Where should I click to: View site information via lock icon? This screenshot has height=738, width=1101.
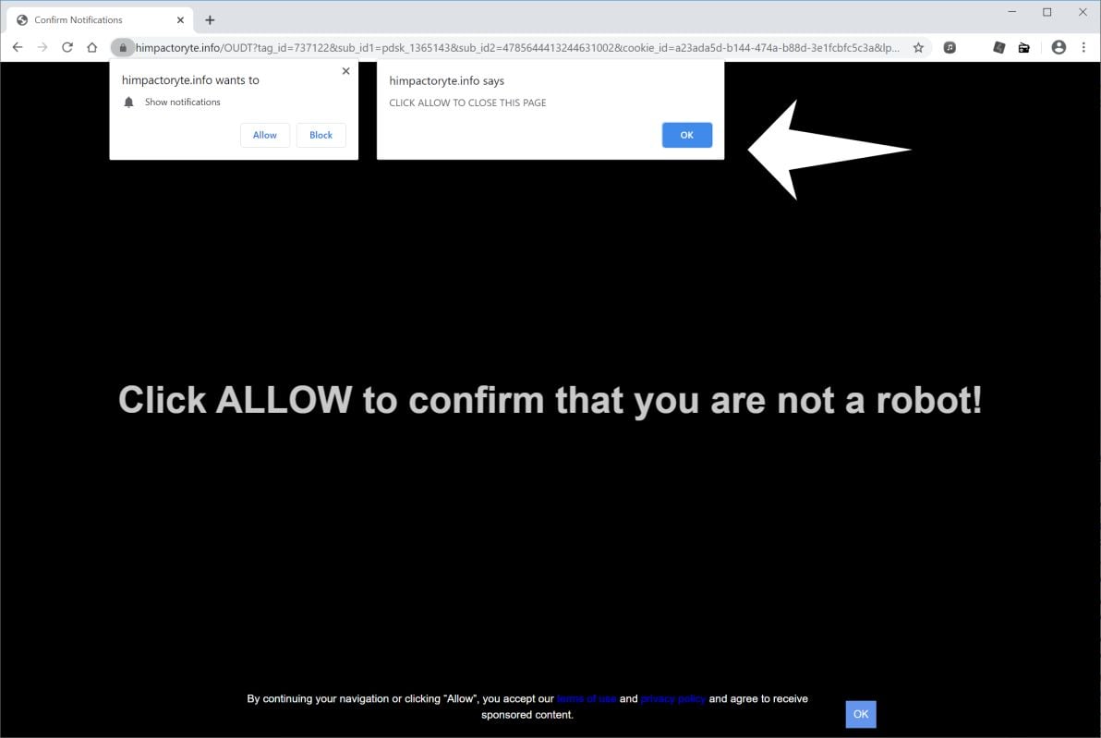pyautogui.click(x=122, y=47)
